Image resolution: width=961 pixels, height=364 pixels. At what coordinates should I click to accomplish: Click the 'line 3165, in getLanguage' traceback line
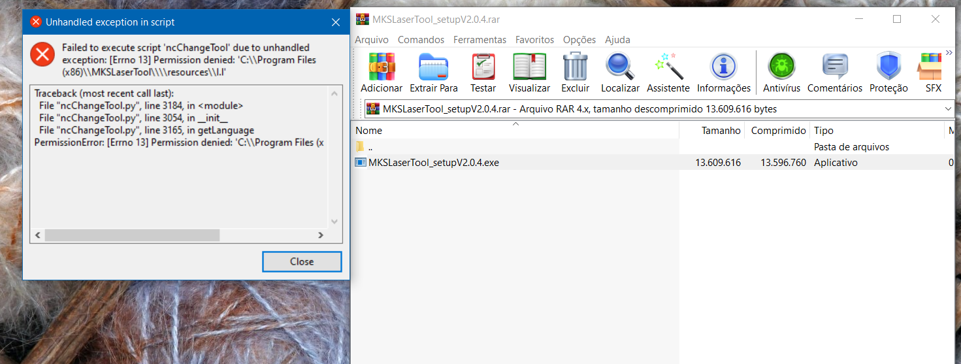(x=146, y=130)
